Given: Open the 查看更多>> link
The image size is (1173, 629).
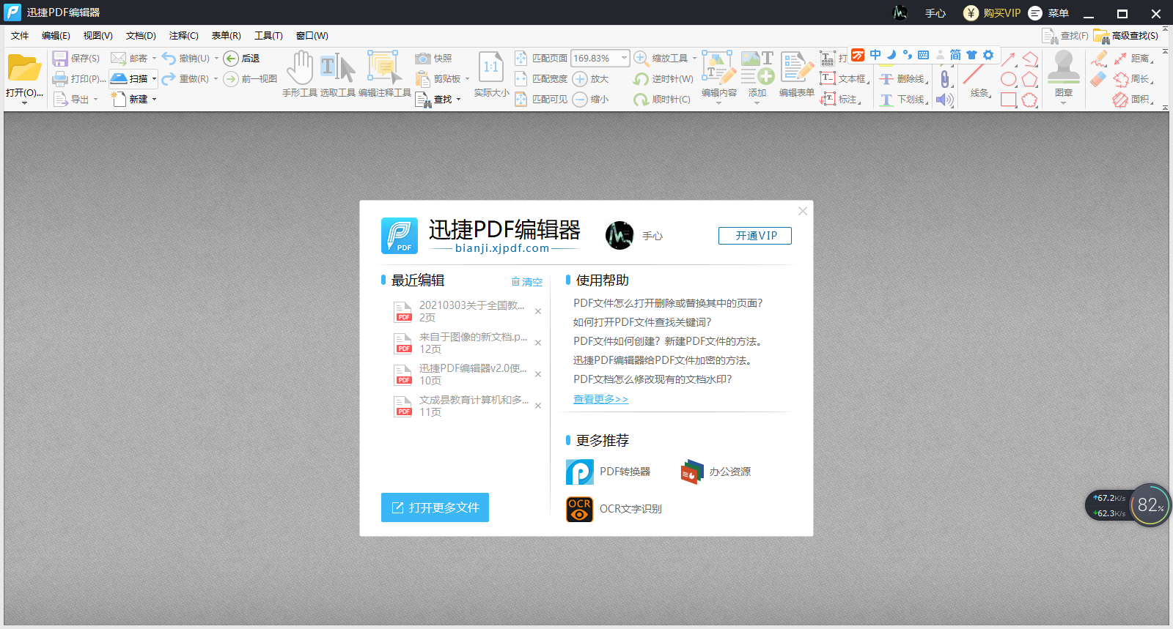Looking at the screenshot, I should click(600, 399).
